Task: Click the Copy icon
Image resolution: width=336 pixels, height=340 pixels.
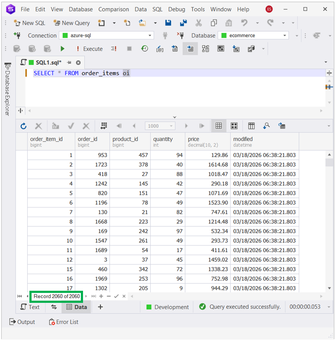Action: pyautogui.click(x=214, y=23)
